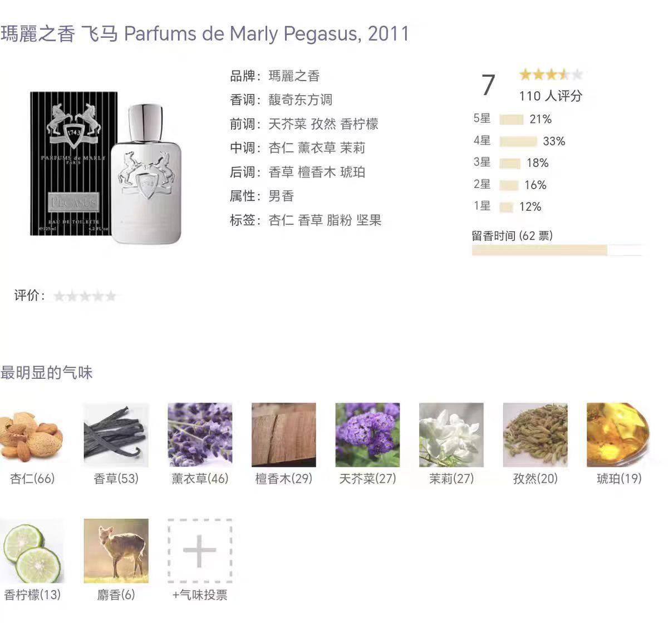
Task: Open the amber 琥珀 scent image
Action: pos(619,435)
